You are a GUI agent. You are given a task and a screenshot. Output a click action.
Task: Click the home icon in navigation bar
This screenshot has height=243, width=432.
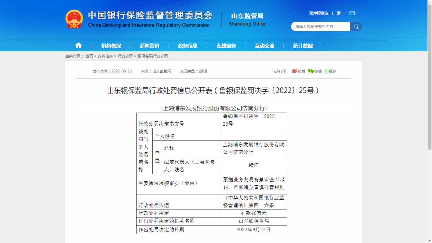78,45
